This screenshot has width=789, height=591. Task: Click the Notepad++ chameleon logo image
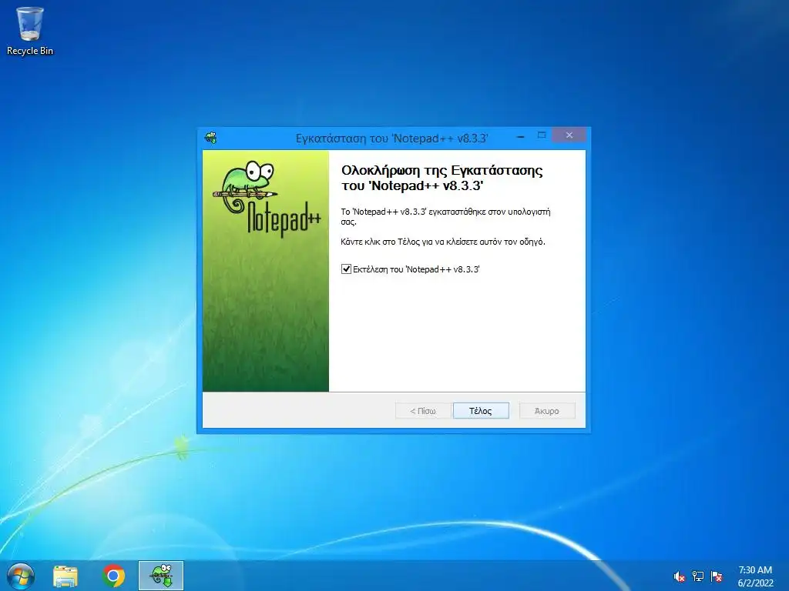coord(266,199)
